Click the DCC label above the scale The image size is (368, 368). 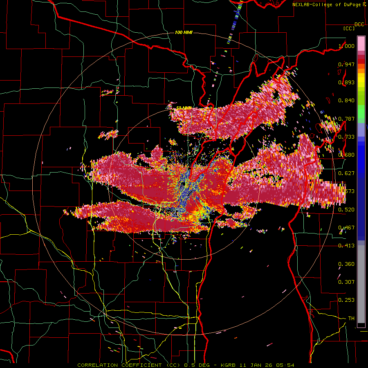(359, 25)
